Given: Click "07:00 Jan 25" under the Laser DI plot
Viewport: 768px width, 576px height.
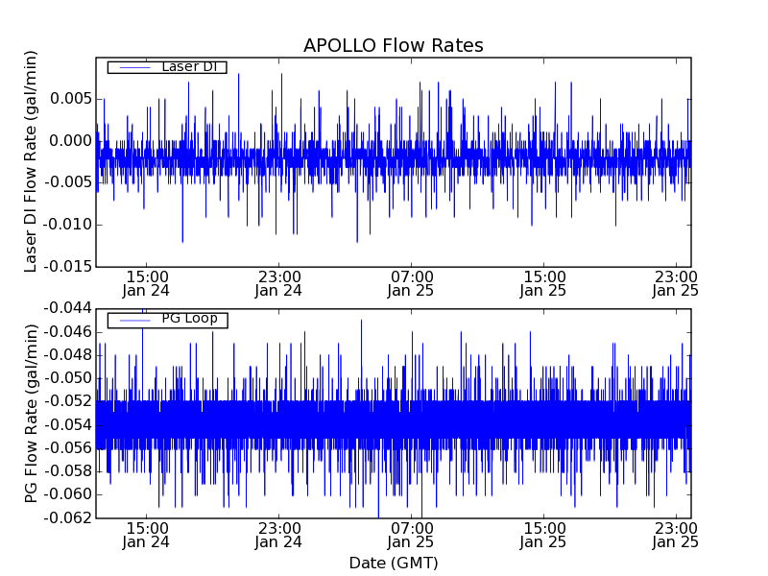Looking at the screenshot, I should 411,283.
